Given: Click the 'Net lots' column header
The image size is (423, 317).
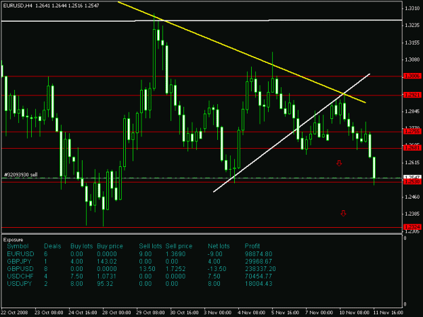Looking at the screenshot, I should coord(219,246).
